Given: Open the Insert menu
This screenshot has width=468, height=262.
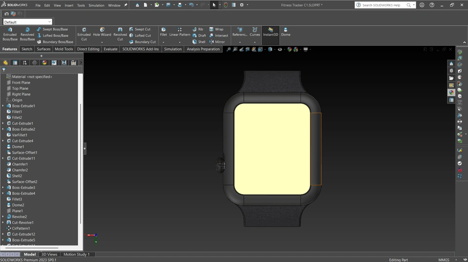Looking at the screenshot, I should 69,5.
